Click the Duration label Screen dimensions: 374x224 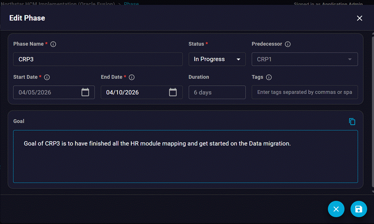(199, 77)
